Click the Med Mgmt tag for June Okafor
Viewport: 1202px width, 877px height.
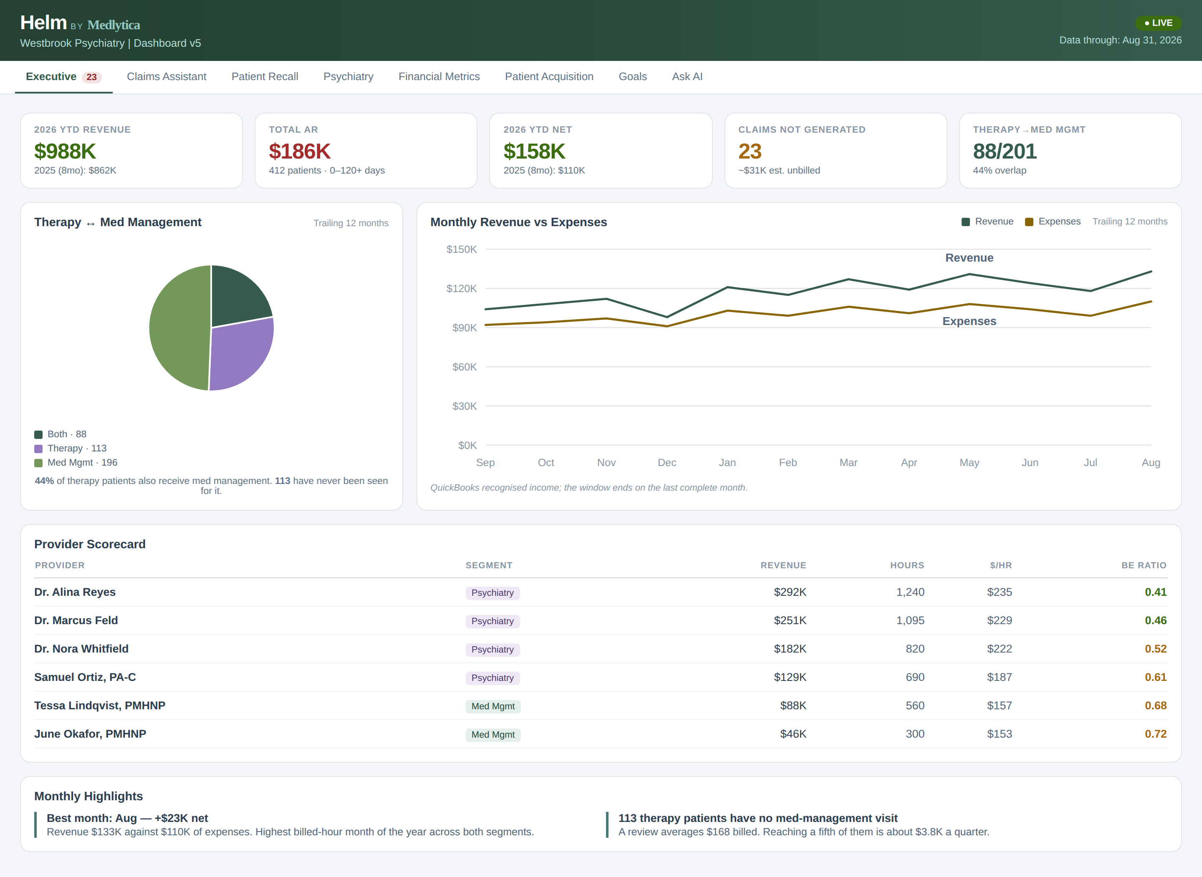[492, 735]
